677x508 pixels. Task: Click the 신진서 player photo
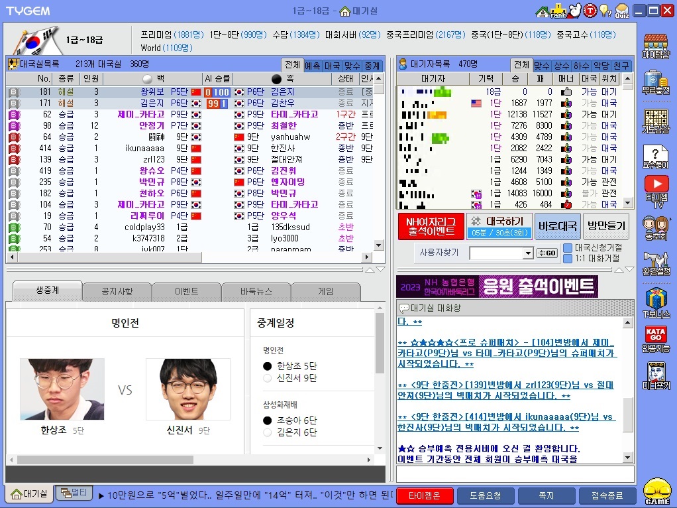coord(188,389)
